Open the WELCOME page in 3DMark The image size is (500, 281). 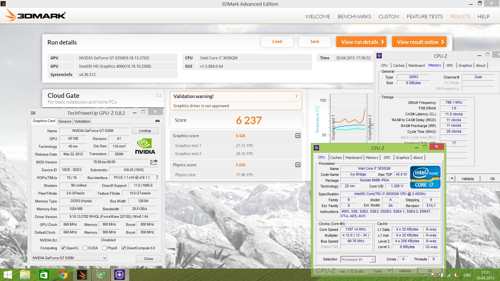(x=317, y=16)
